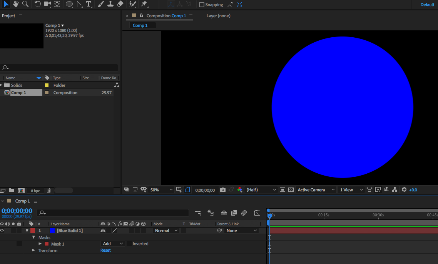Open the 50% magnification dropdown
This screenshot has width=438, height=264.
click(161, 190)
